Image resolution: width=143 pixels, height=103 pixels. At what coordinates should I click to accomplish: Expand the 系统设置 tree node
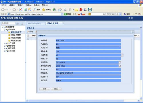coord(5,51)
